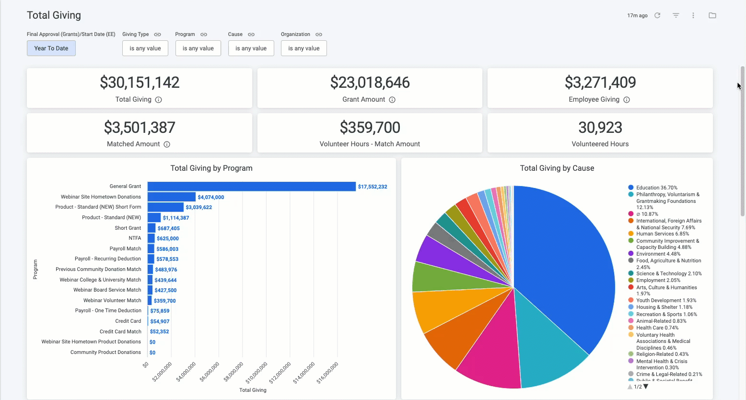Screen dimensions: 746x400
Task: Show info for Grant Amount tile
Action: (392, 100)
